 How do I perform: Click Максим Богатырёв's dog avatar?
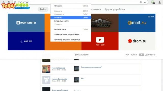[46, 80]
